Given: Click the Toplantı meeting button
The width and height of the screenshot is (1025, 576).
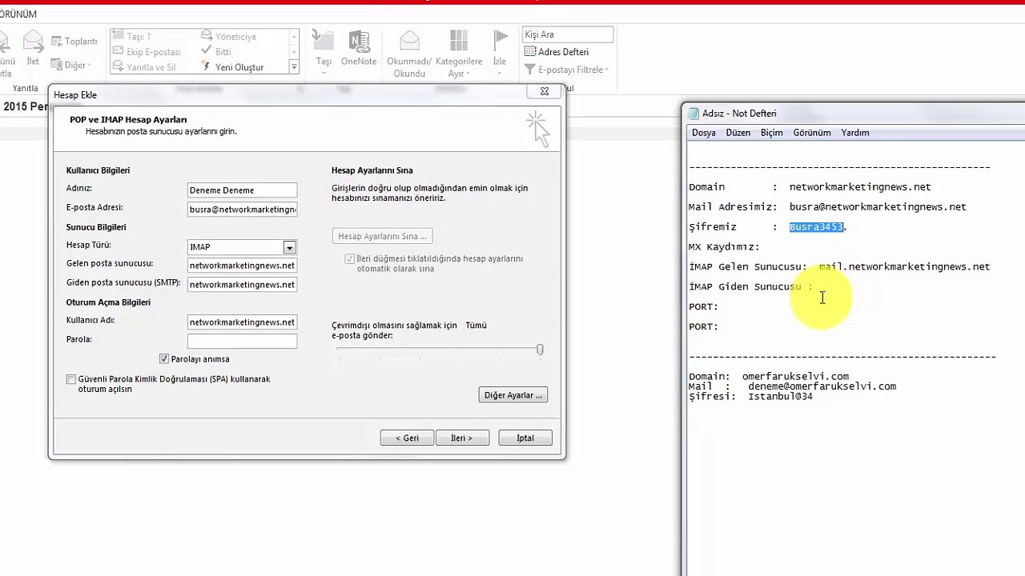Looking at the screenshot, I should pos(74,42).
